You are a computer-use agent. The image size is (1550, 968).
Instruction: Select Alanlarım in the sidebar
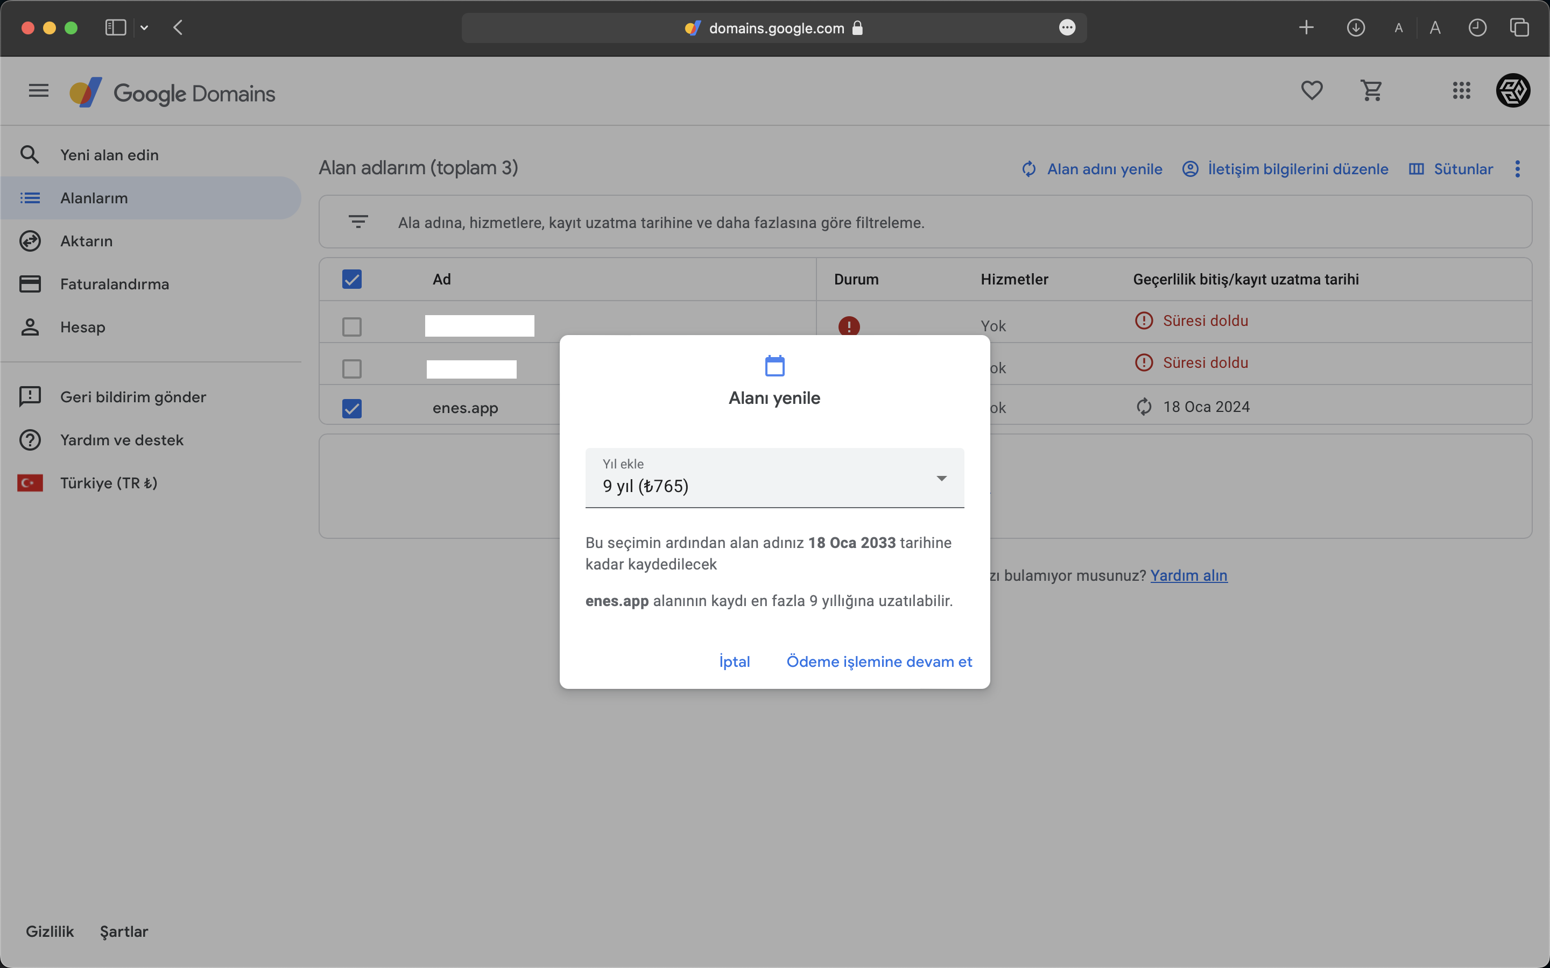(151, 198)
